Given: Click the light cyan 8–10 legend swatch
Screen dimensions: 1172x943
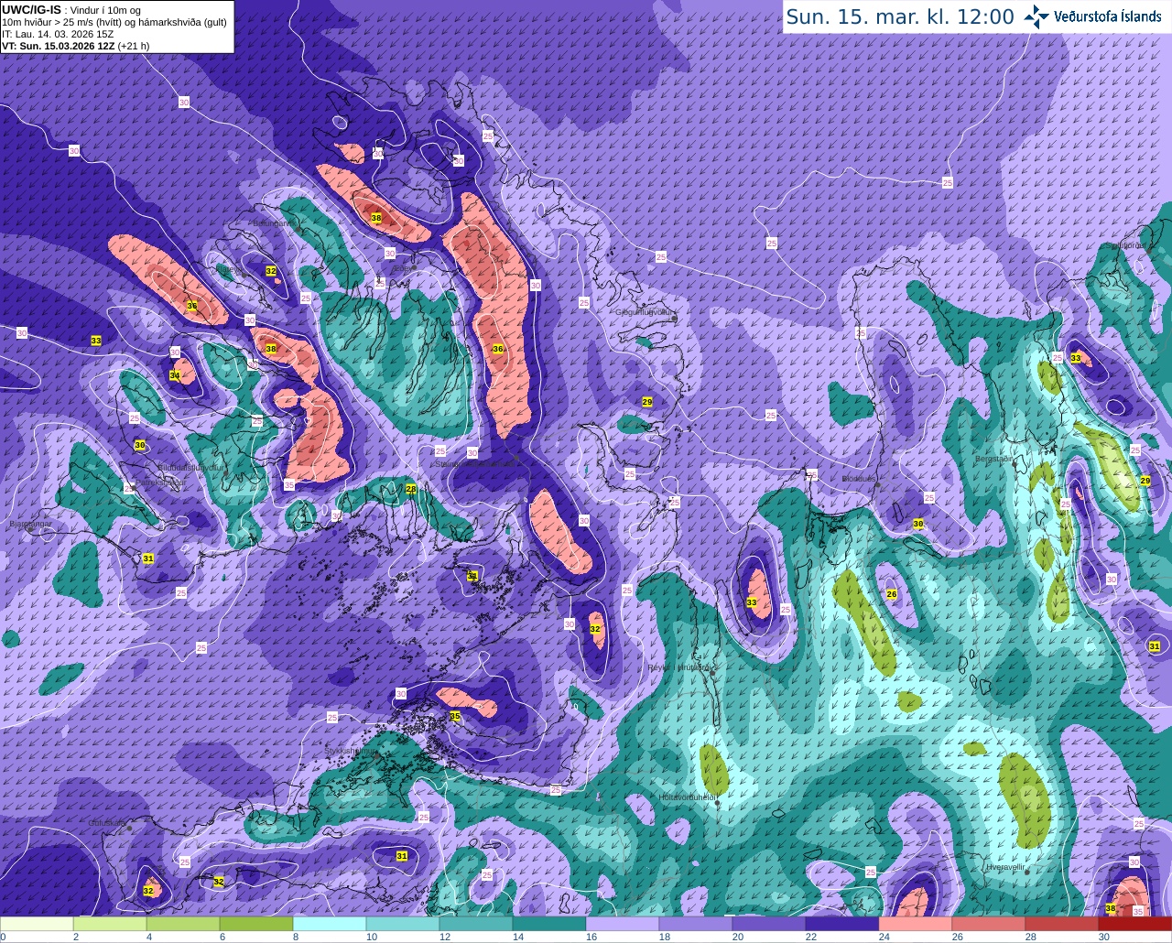Looking at the screenshot, I should pyautogui.click(x=330, y=924).
